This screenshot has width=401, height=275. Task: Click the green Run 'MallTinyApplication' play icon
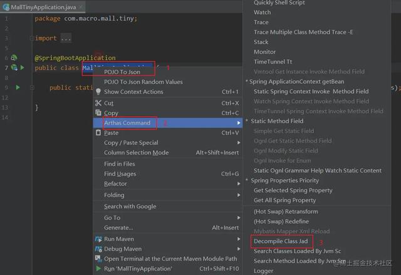(x=98, y=269)
